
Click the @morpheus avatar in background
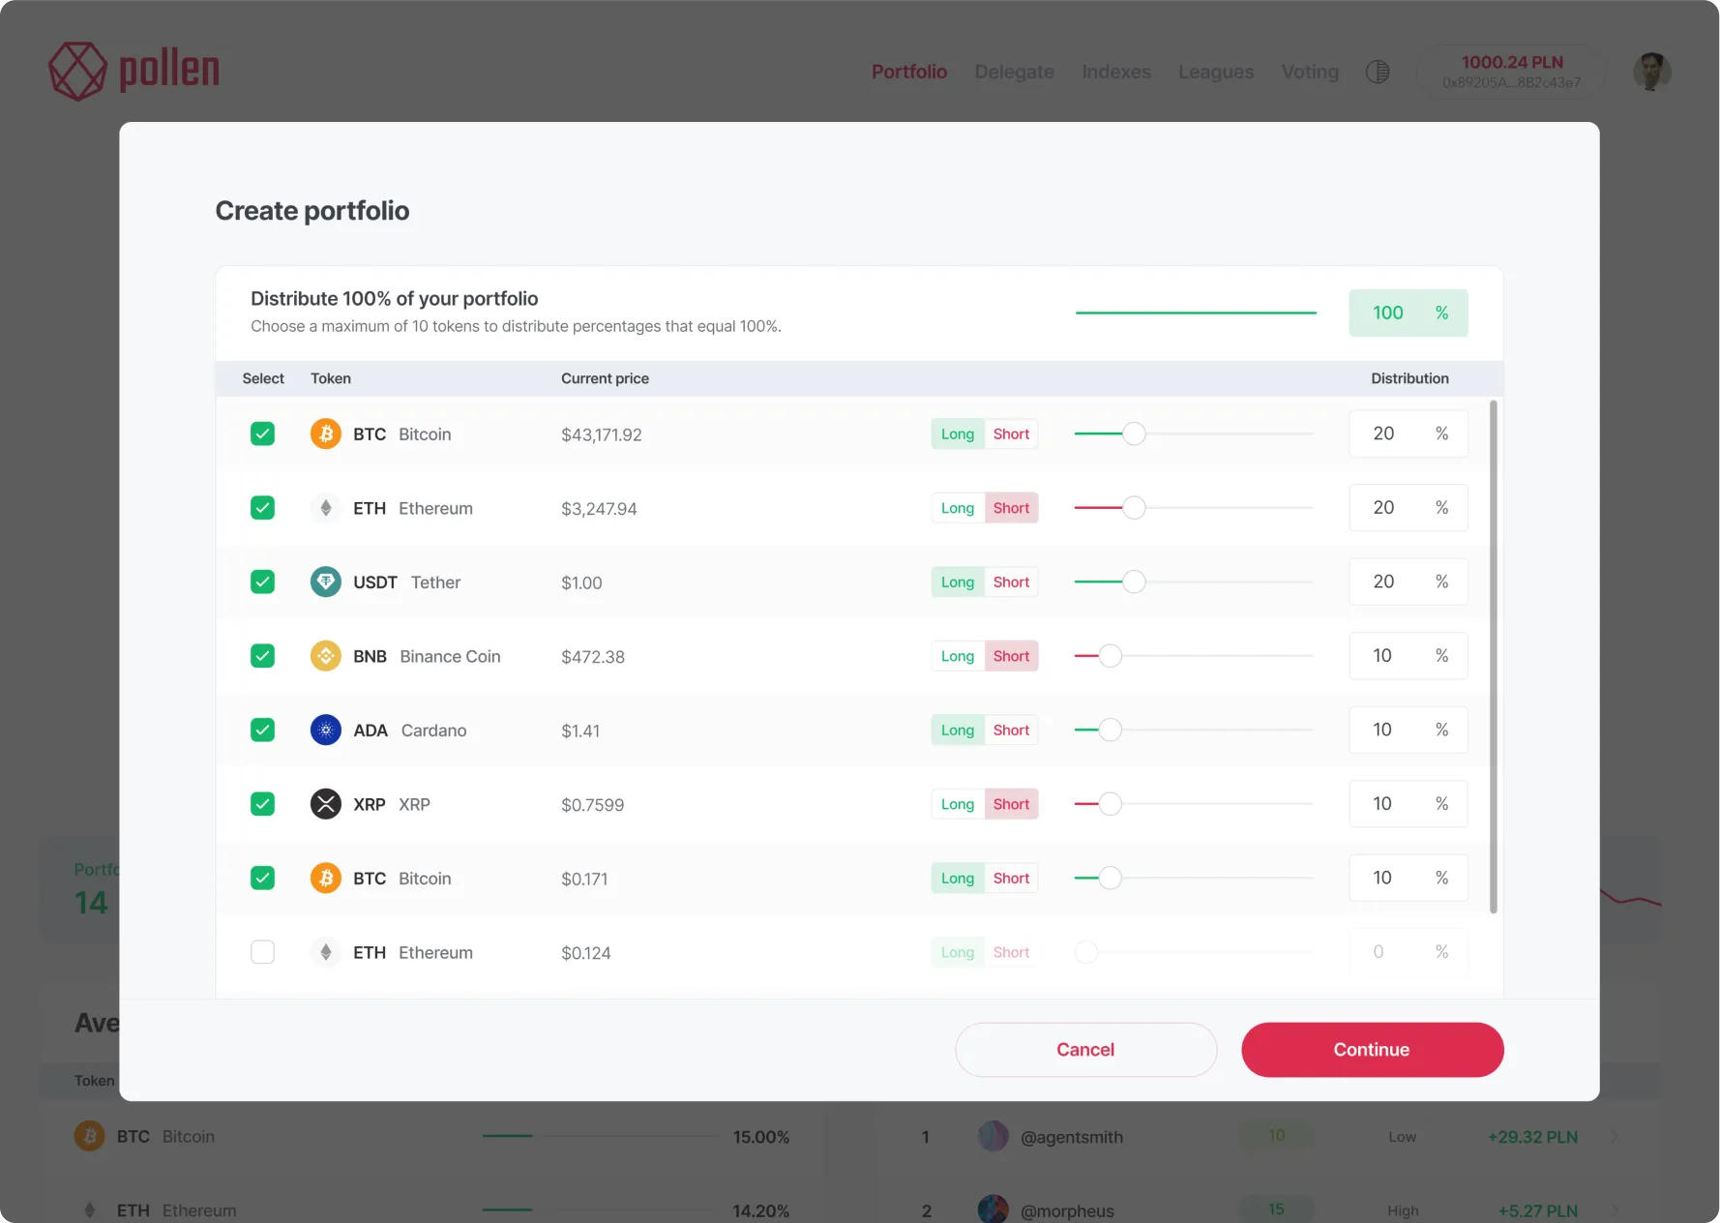(x=993, y=1209)
